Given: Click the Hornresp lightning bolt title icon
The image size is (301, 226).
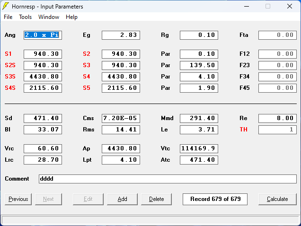Looking at the screenshot, I should click(x=6, y=6).
